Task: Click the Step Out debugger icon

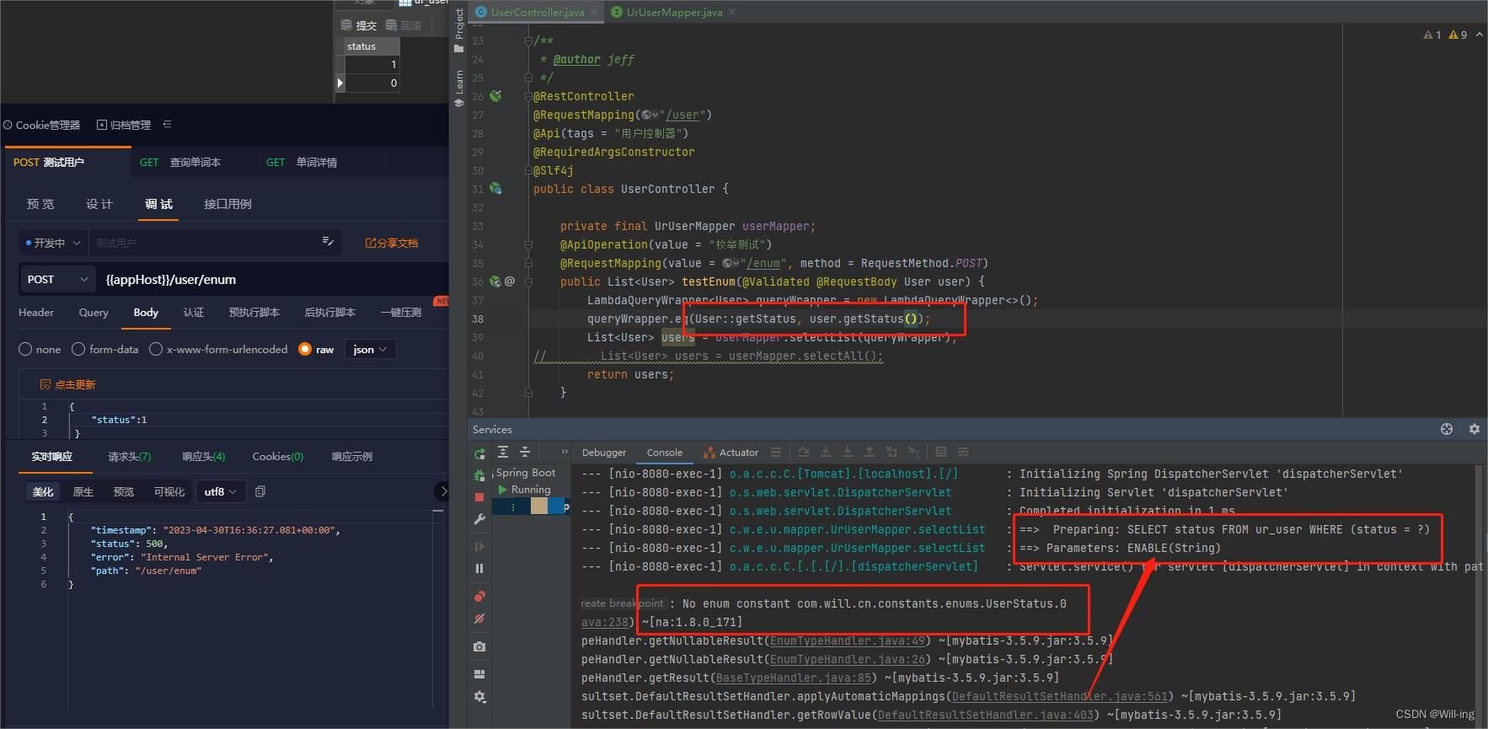Action: coord(870,452)
